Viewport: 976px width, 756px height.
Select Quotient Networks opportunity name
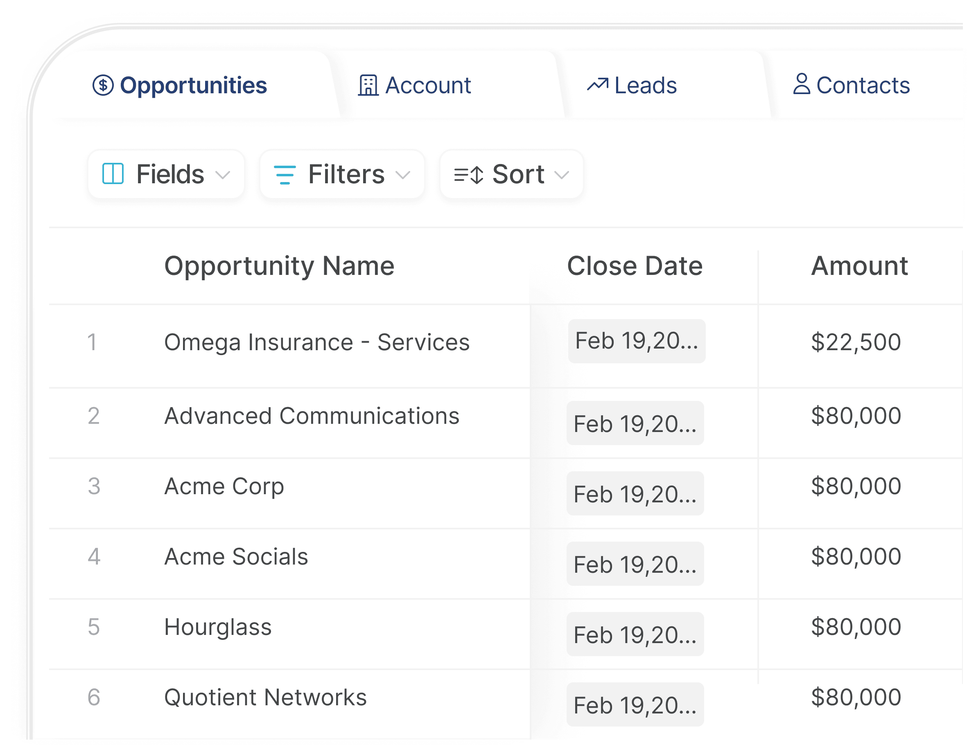tap(265, 698)
